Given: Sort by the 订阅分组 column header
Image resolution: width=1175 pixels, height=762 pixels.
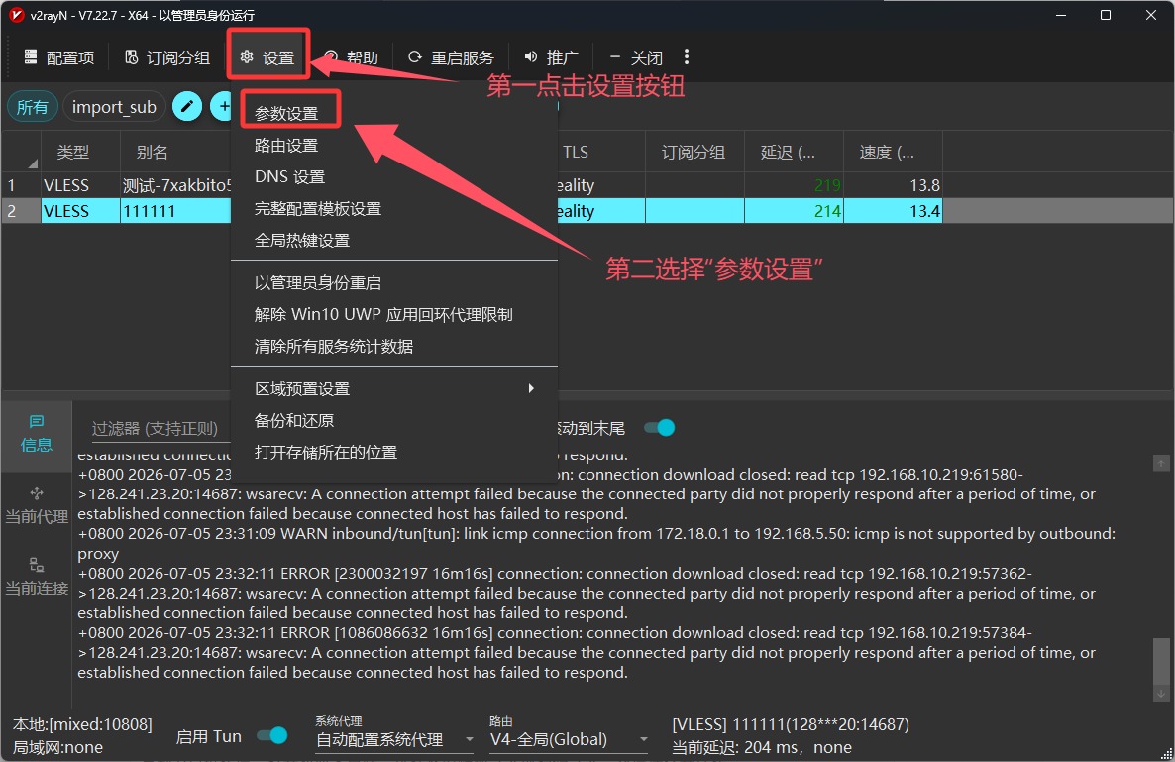Looking at the screenshot, I should click(x=694, y=152).
